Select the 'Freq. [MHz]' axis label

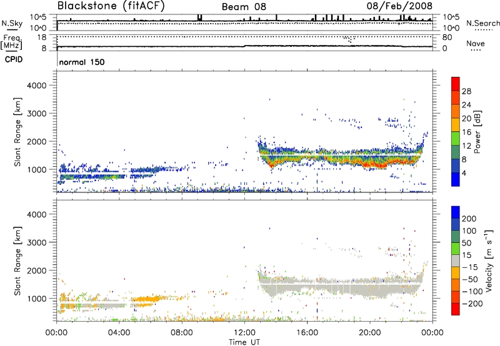coord(11,42)
